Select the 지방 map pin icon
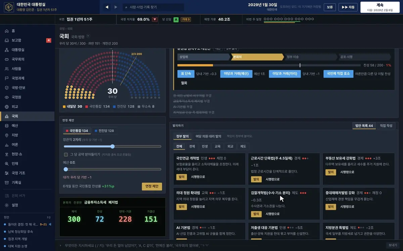 pos(7,135)
